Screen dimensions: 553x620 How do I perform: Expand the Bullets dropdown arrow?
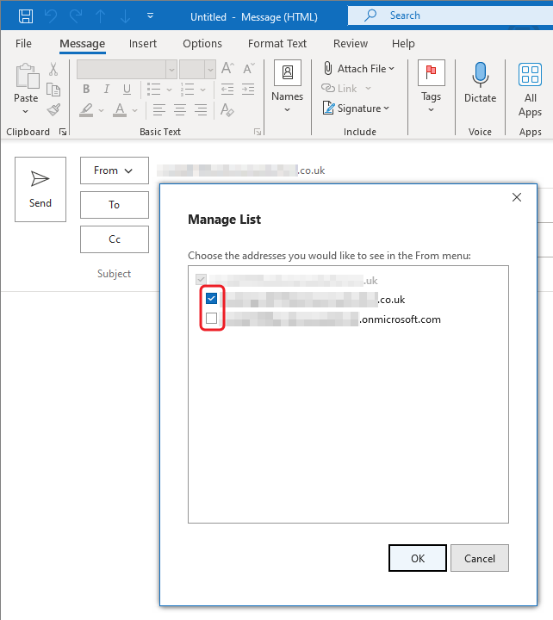click(x=170, y=90)
